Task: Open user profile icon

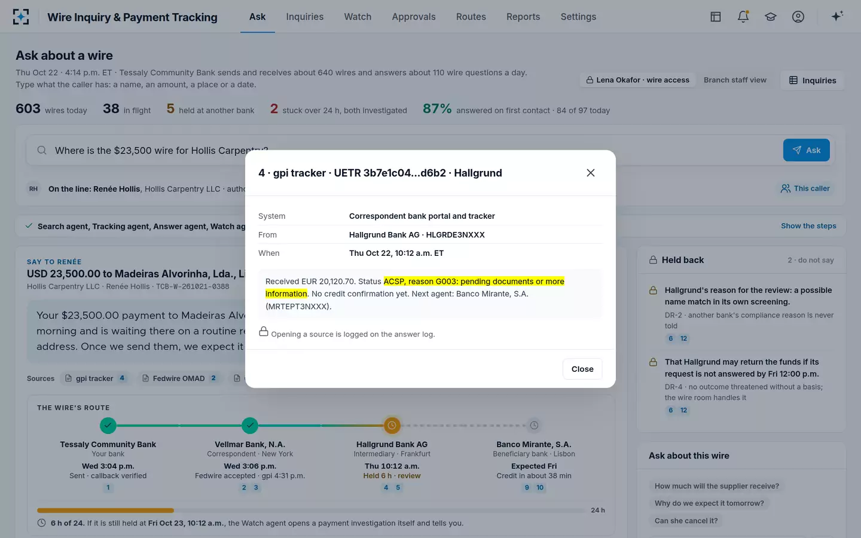Action: [x=798, y=17]
